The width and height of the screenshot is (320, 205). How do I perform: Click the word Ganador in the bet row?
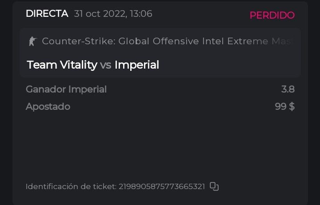pos(46,89)
